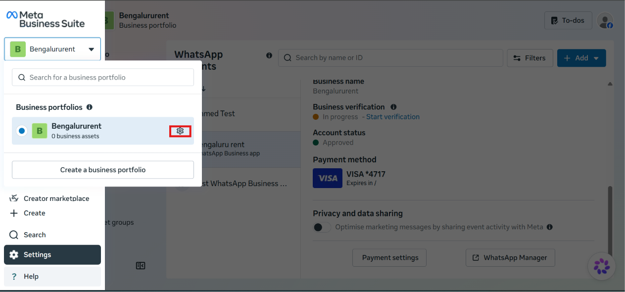Click the info icon beside optimise marketing messages

[x=550, y=227]
